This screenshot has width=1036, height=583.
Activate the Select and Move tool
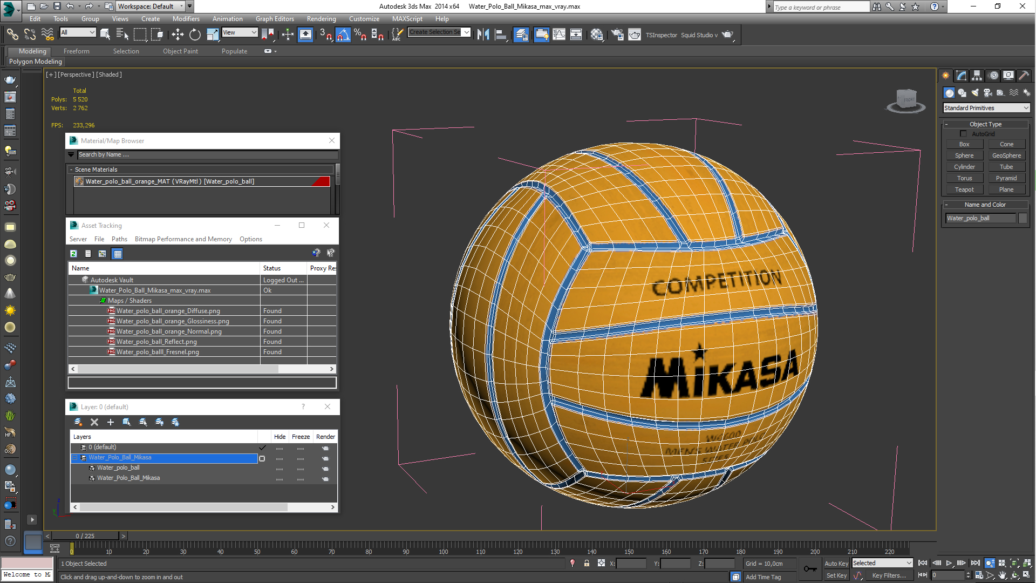(x=178, y=35)
